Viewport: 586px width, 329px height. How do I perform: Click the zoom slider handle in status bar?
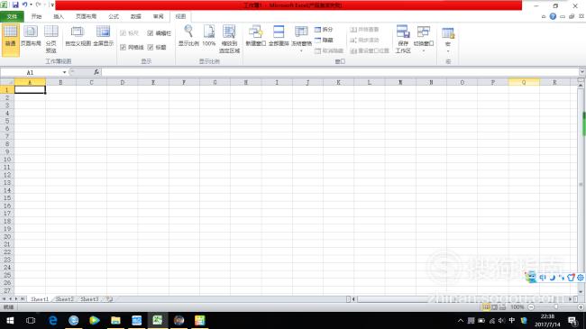(x=555, y=307)
